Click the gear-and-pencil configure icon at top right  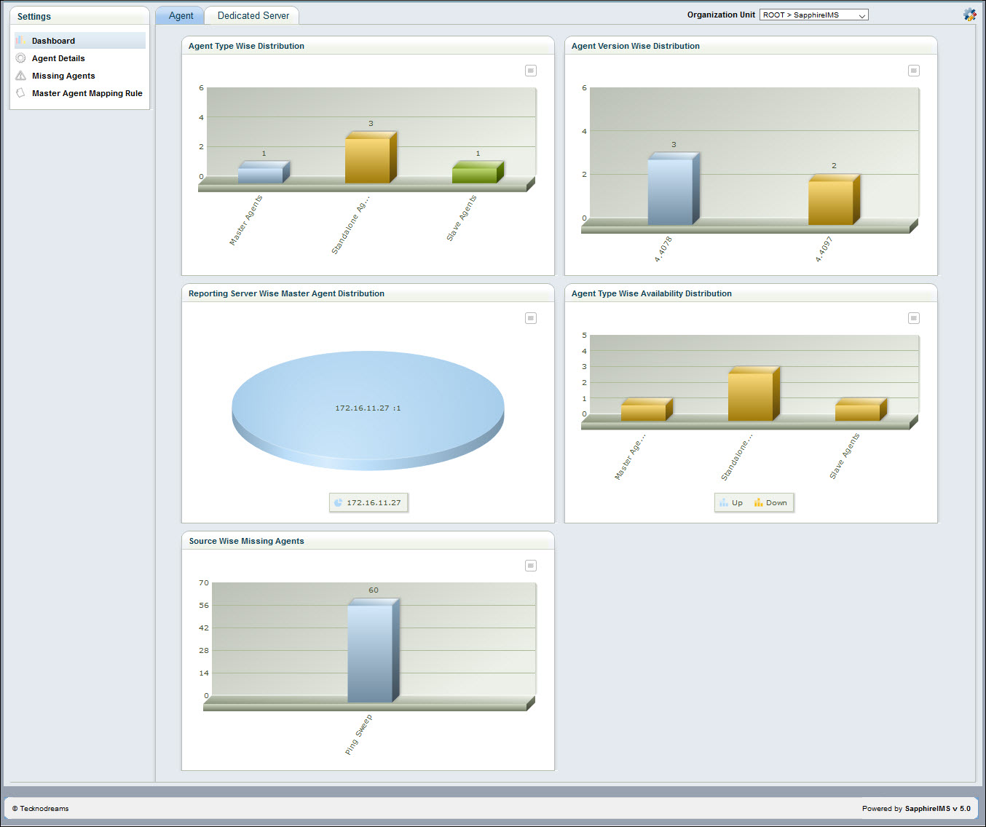click(969, 14)
